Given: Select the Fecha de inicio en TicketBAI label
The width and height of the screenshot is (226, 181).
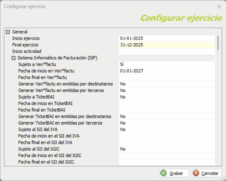Looking at the screenshot, I should 46,103.
